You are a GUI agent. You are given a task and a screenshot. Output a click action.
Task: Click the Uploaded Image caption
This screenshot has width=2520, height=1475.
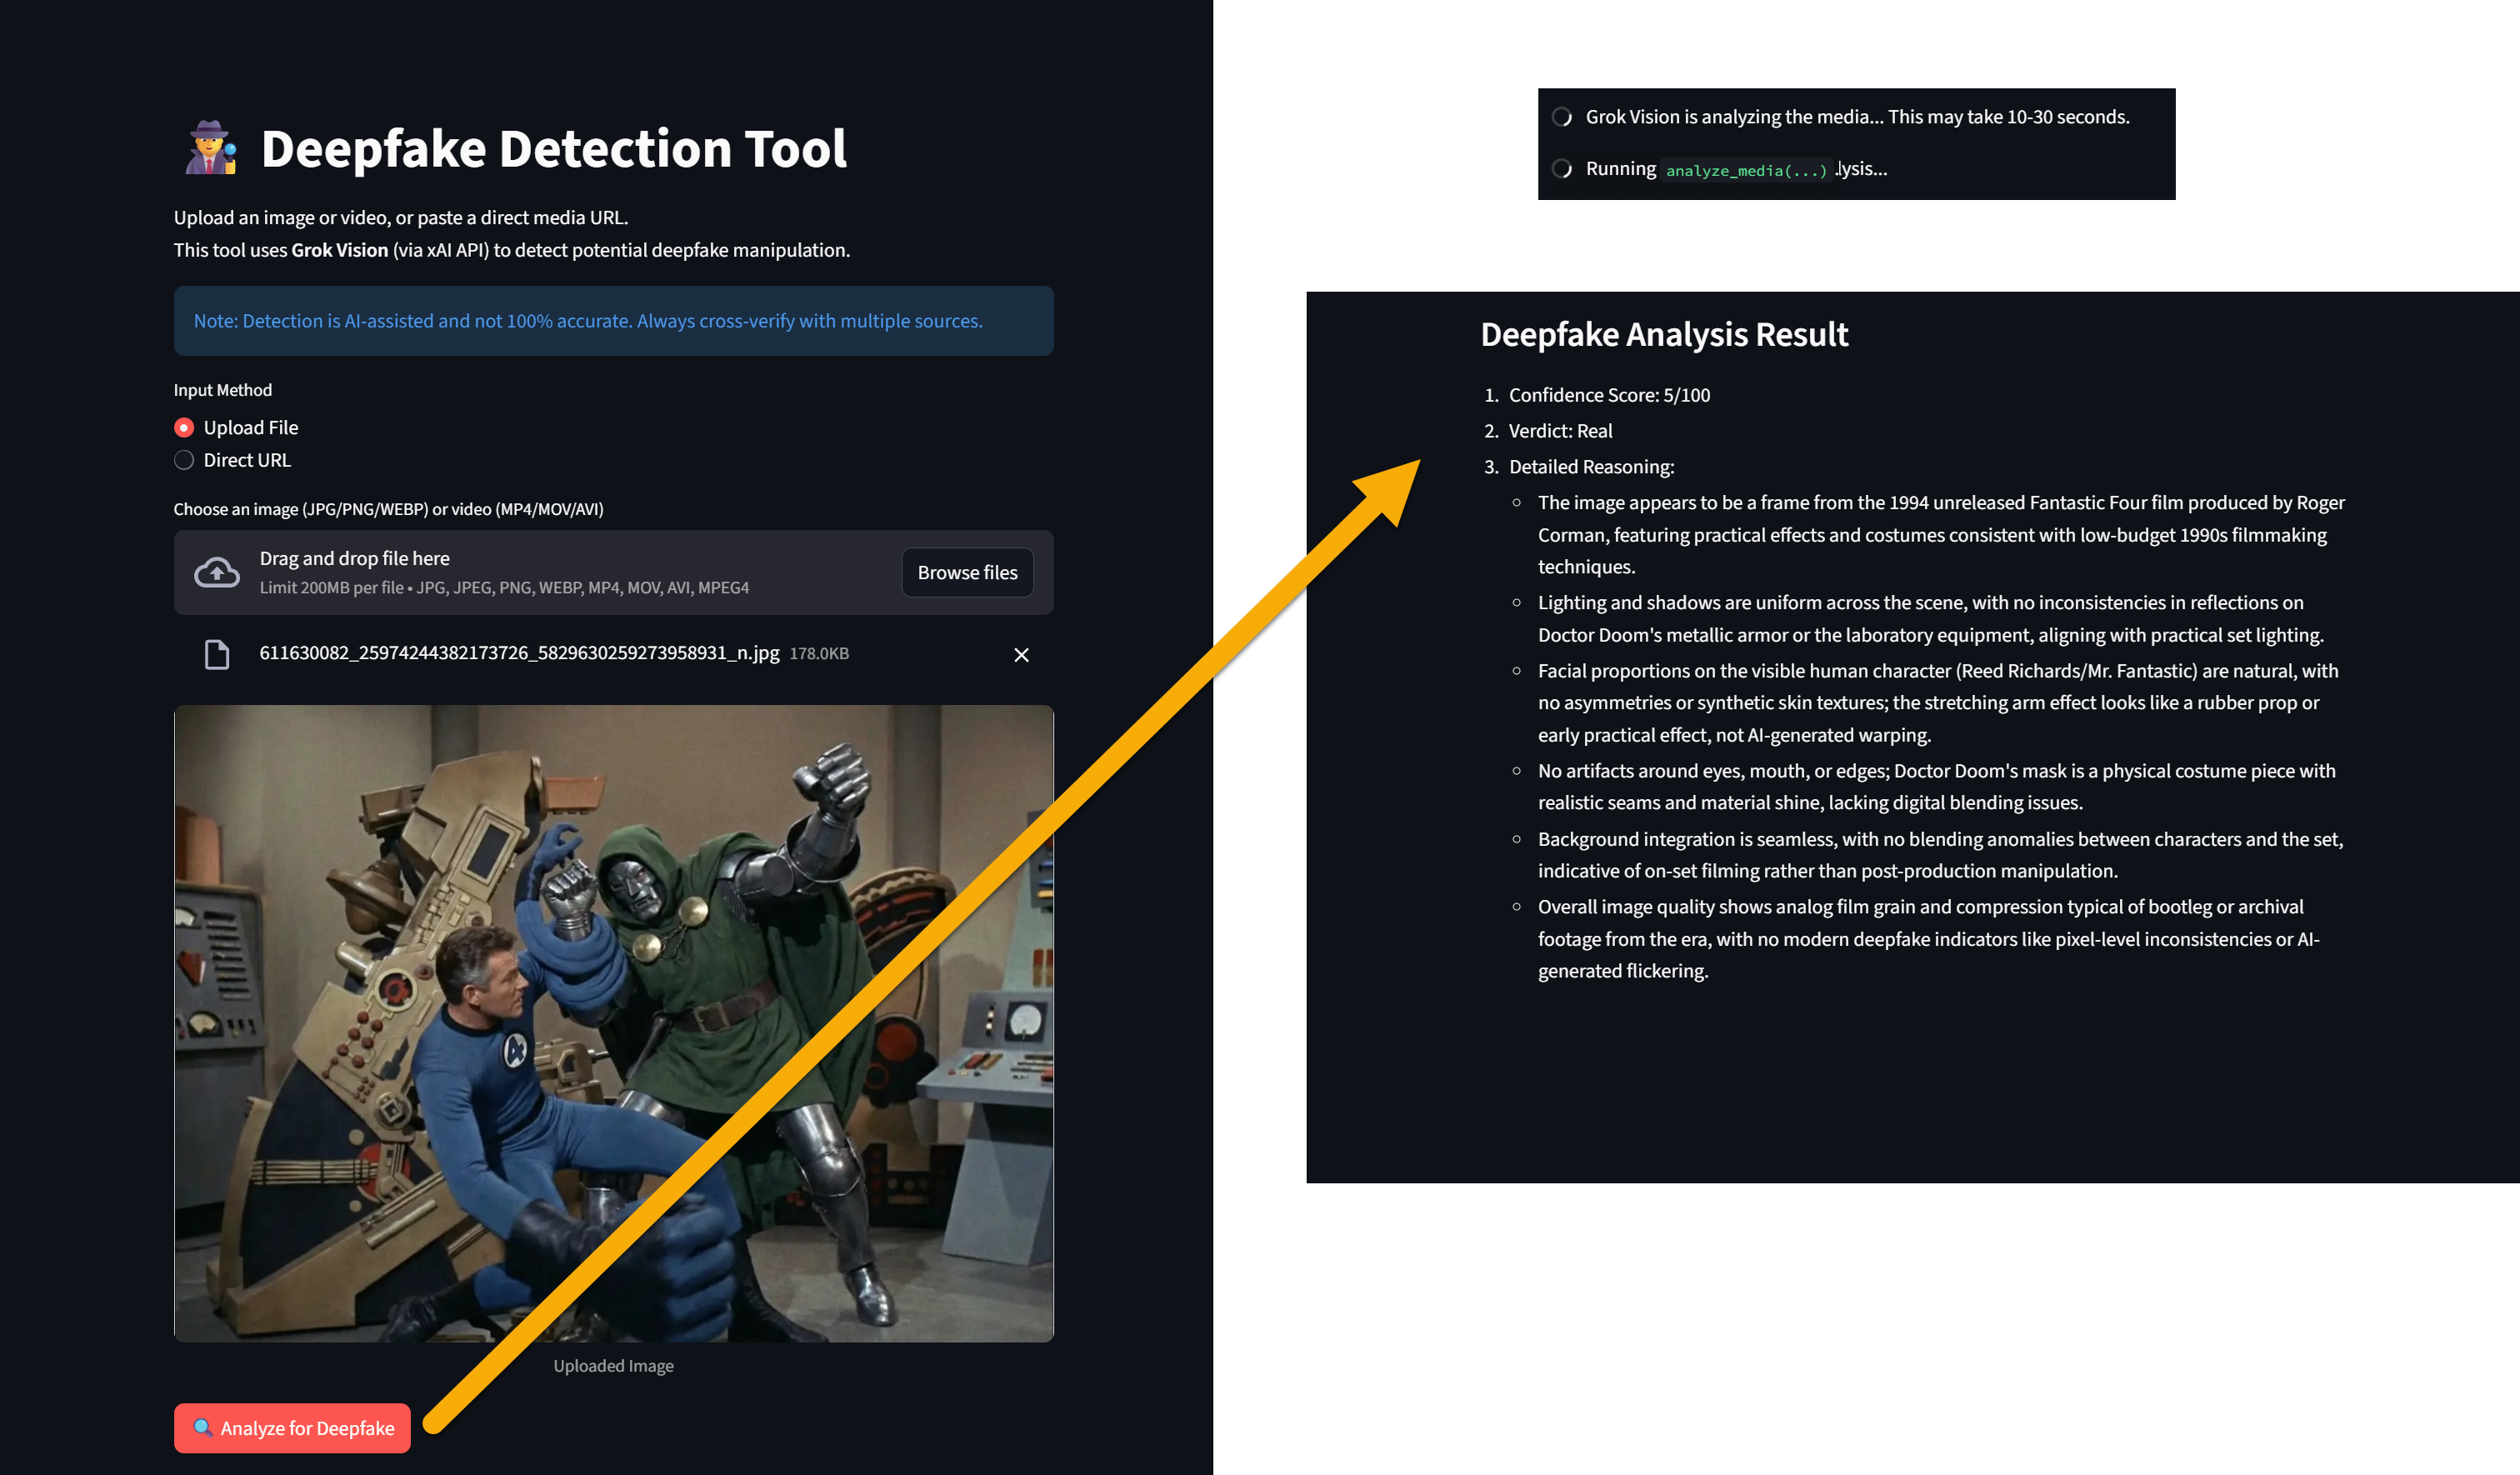click(x=613, y=1365)
